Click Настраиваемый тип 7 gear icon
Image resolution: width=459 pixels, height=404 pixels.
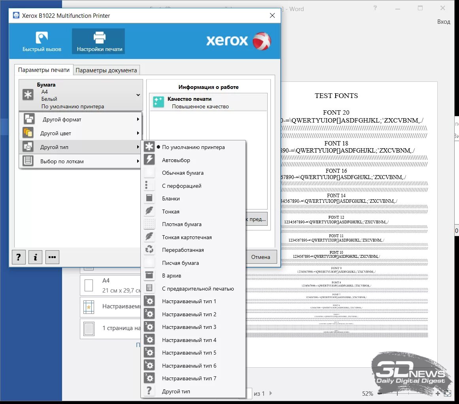tap(149, 378)
